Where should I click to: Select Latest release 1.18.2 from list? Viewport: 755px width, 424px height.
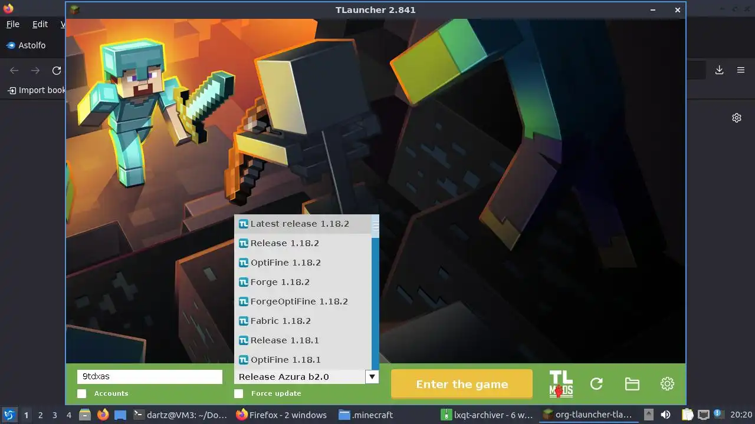point(303,224)
